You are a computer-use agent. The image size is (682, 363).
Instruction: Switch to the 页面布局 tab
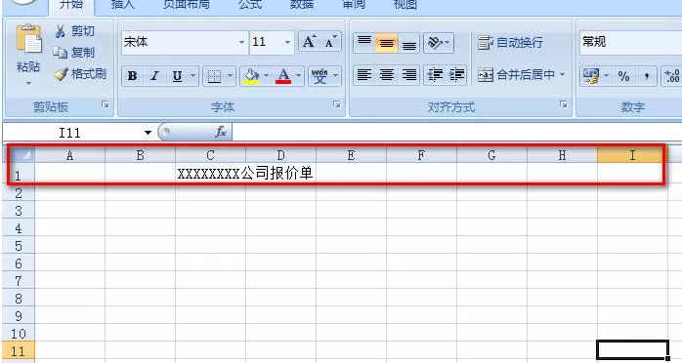[x=187, y=5]
